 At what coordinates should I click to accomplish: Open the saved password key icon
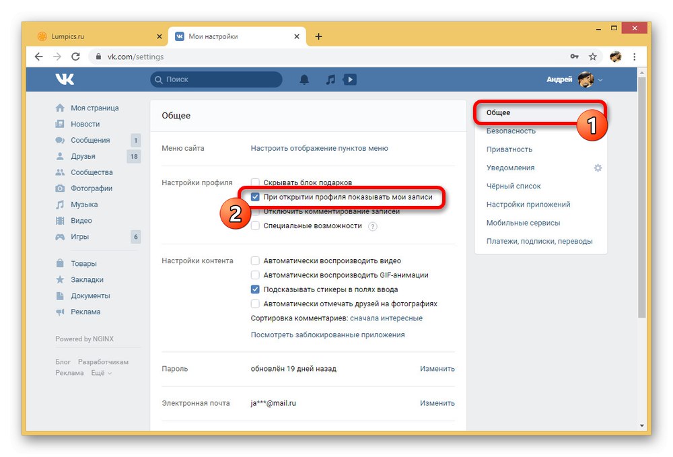tap(574, 57)
